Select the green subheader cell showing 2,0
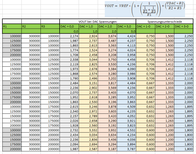This screenshot has height=154, width=196. coord(107,31)
